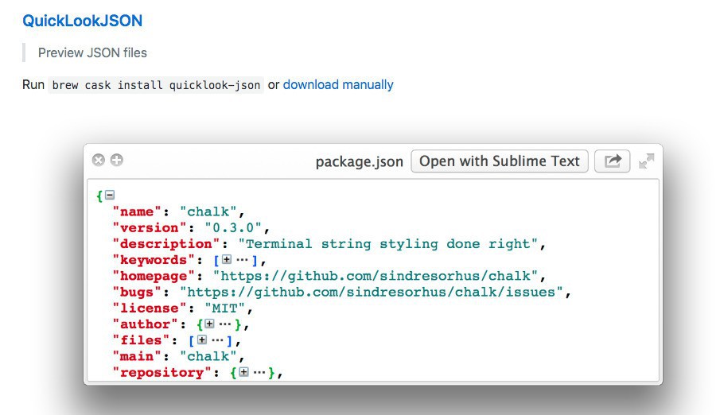This screenshot has width=720, height=415.
Task: Open the download manually link
Action: (x=338, y=84)
